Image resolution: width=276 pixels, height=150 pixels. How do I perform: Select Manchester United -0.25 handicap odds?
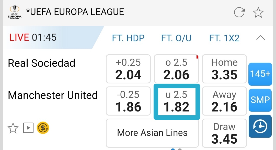128,101
